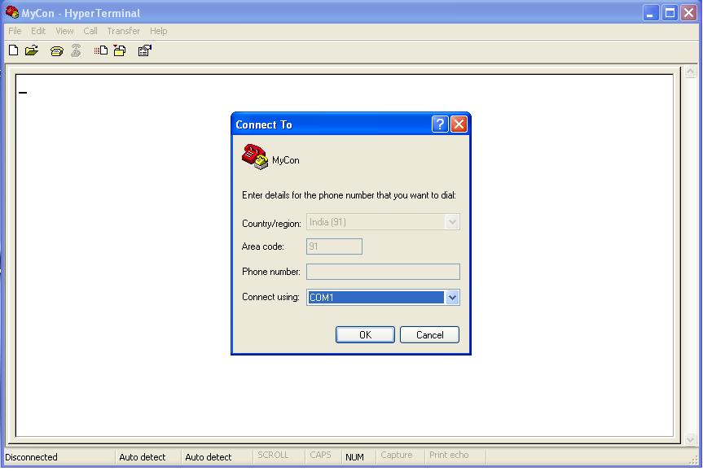Open the File menu
The image size is (703, 471).
[x=14, y=31]
